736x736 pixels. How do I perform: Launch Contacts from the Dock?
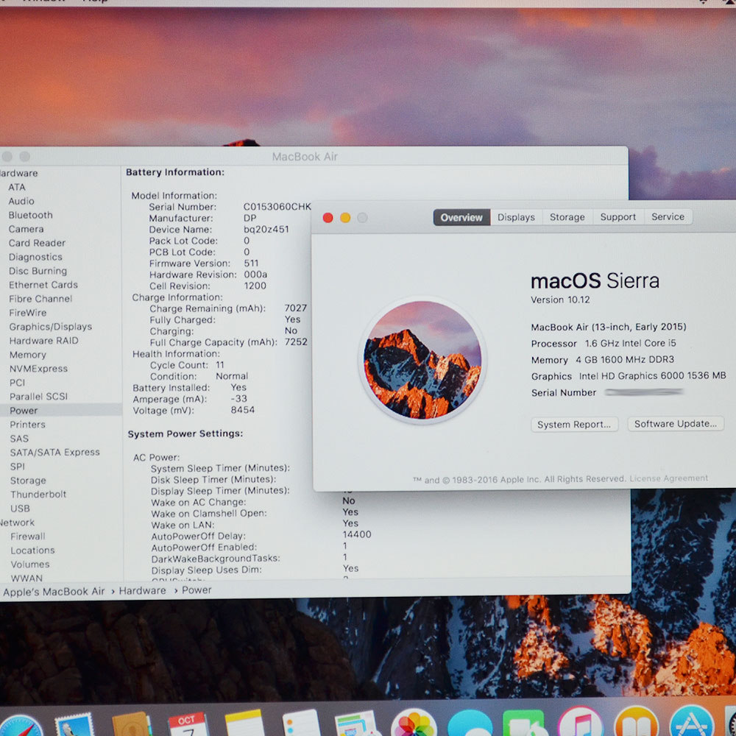click(x=132, y=725)
